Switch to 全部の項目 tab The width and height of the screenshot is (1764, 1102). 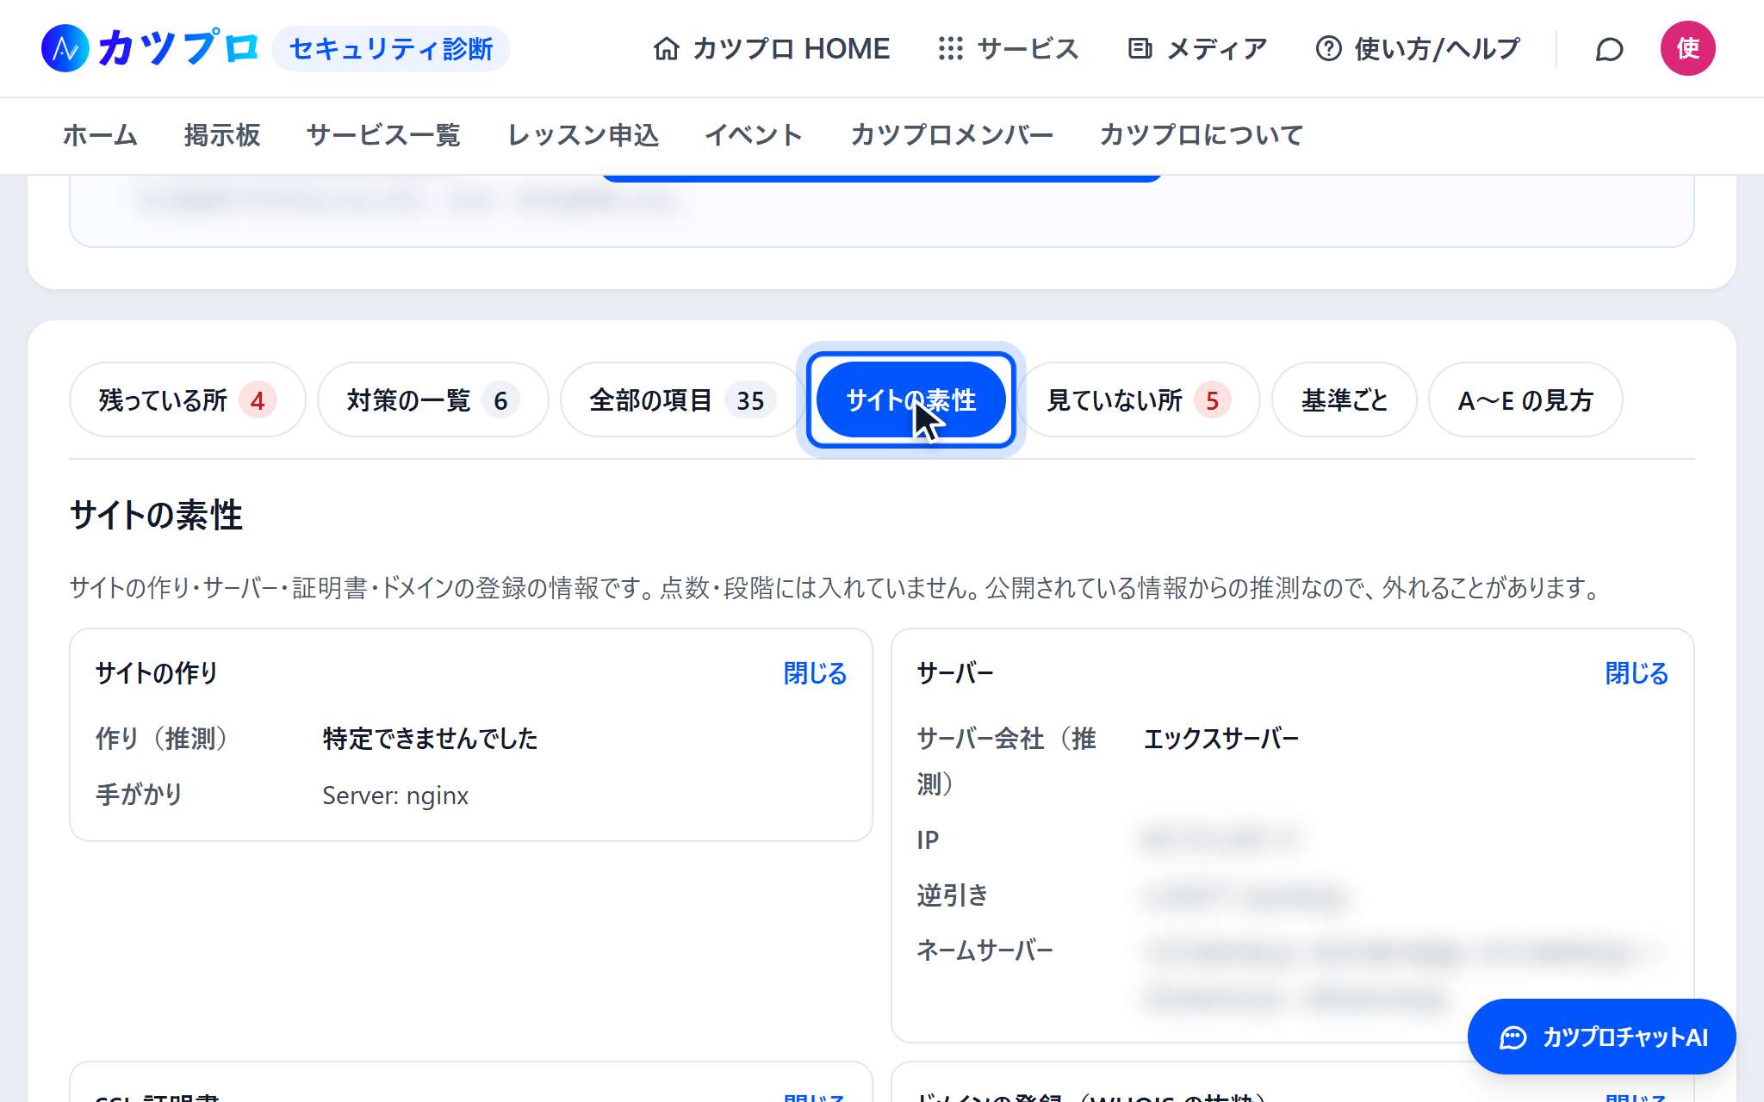pyautogui.click(x=682, y=399)
